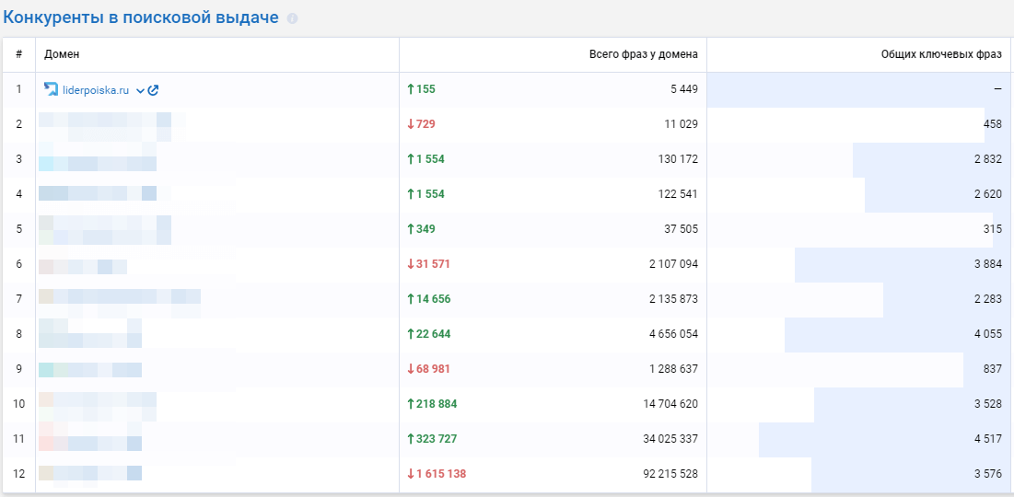Viewport: 1014px width, 497px height.
Task: Click the green 218 884 change value
Action: point(431,403)
